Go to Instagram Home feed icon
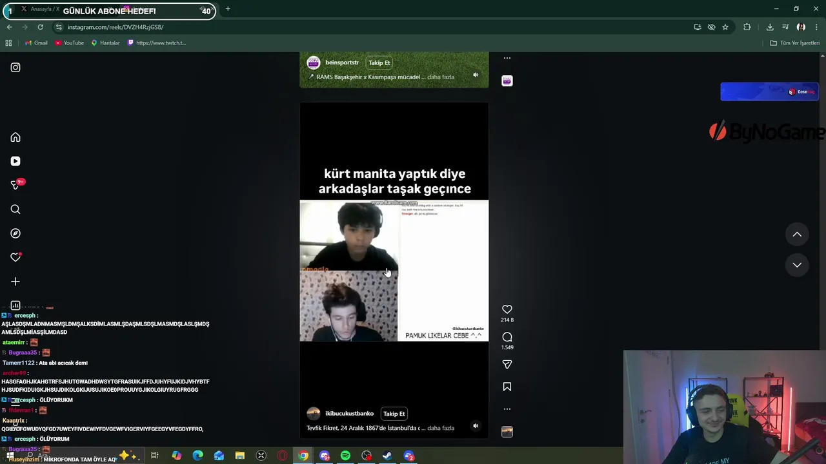The height and width of the screenshot is (464, 826). pos(15,137)
